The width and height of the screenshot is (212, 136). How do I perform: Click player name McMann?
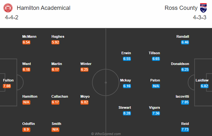pyautogui.click(x=29, y=36)
